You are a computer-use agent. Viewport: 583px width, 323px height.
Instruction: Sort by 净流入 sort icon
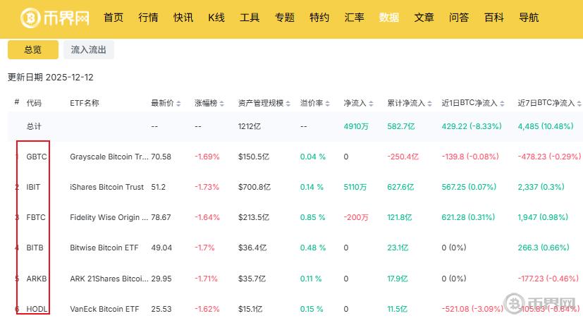click(x=372, y=104)
